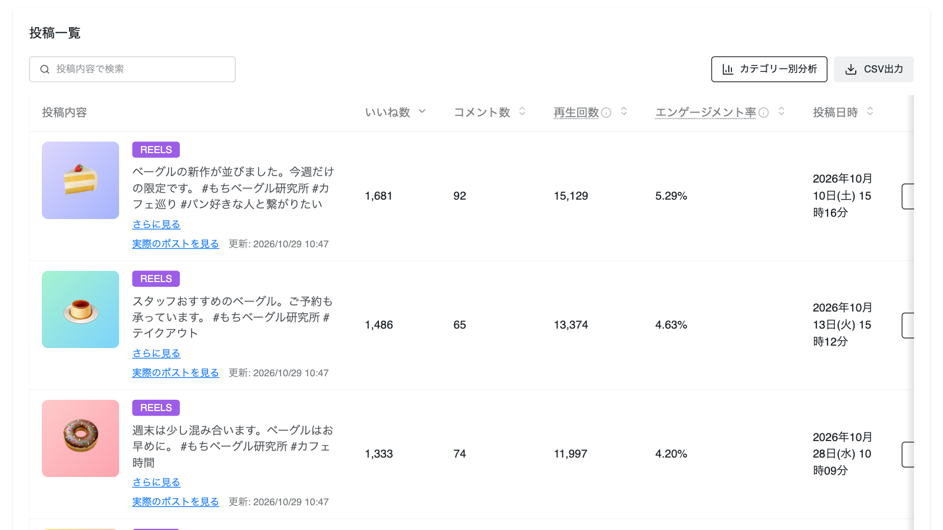Open the donut post thumbnail

tap(81, 438)
